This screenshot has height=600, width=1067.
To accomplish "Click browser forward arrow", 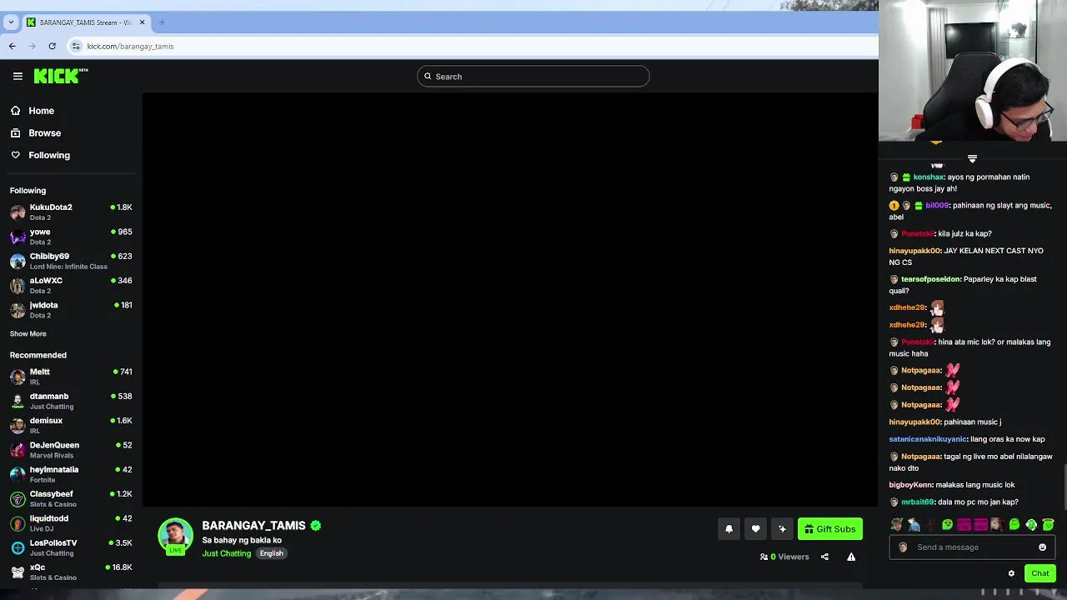I will tap(32, 46).
